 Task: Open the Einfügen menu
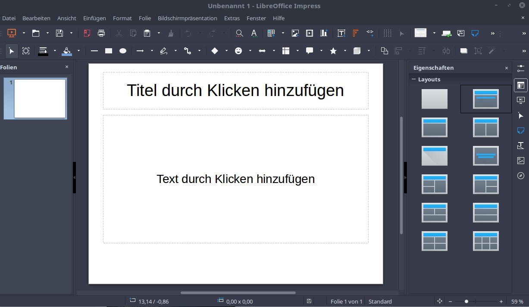click(x=94, y=18)
